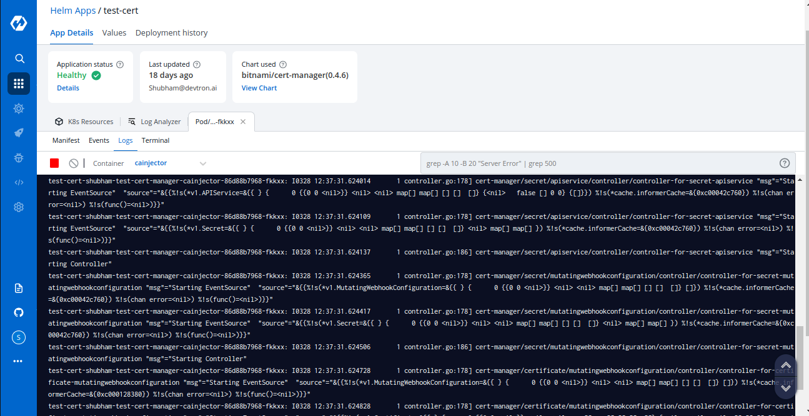Screen dimensions: 809x416
Task: Open the Terminal sub-tab
Action: pyautogui.click(x=156, y=140)
